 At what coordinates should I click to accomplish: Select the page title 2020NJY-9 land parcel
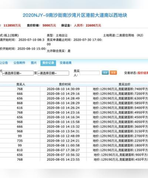(x=75, y=15)
